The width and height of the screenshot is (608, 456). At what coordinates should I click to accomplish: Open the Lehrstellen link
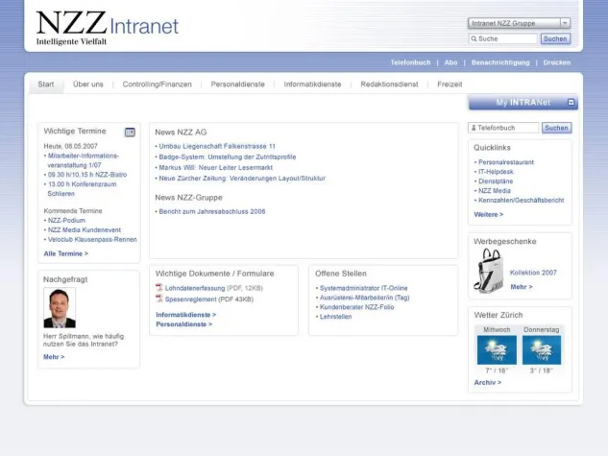336,317
